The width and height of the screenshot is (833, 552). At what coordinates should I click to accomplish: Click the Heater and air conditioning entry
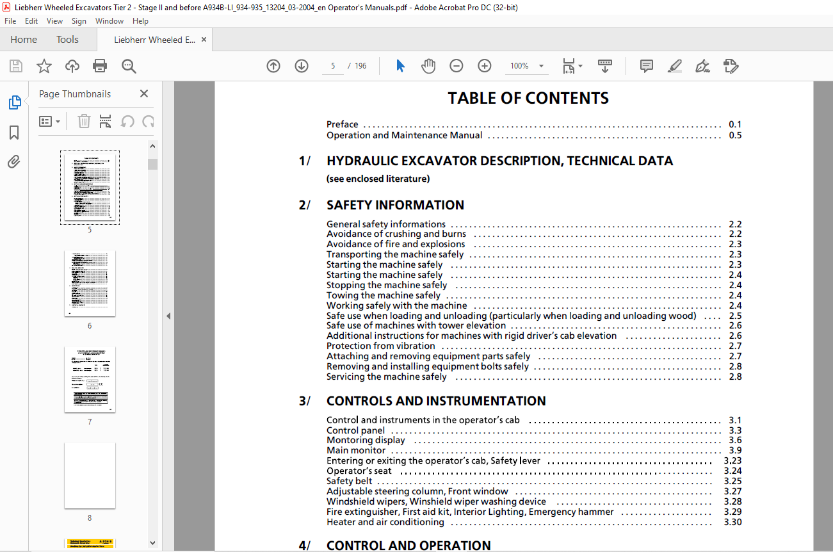pyautogui.click(x=534, y=522)
